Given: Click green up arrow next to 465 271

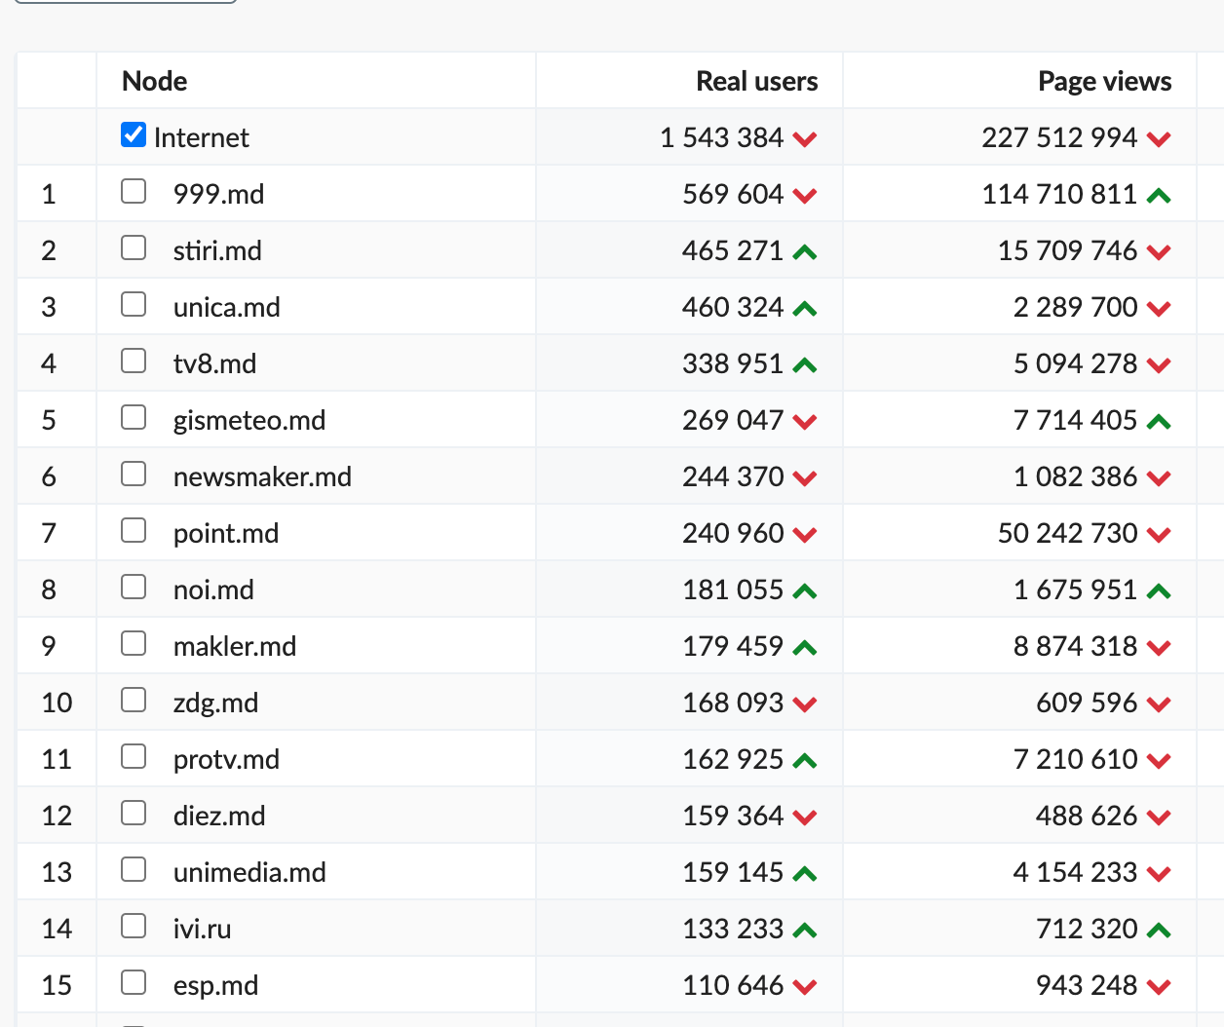Looking at the screenshot, I should (805, 252).
